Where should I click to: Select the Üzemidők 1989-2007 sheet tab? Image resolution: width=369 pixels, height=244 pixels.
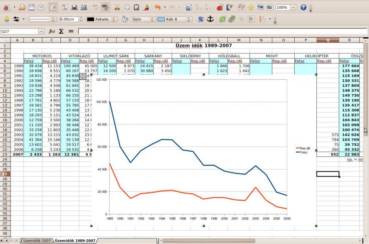pyautogui.click(x=75, y=241)
